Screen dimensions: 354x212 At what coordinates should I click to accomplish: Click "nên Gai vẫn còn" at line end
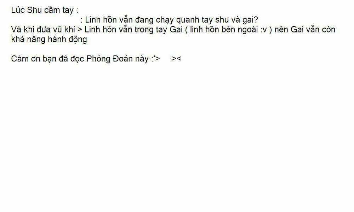point(305,30)
